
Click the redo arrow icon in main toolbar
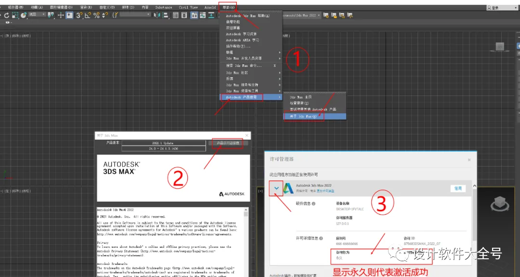[6, 15]
